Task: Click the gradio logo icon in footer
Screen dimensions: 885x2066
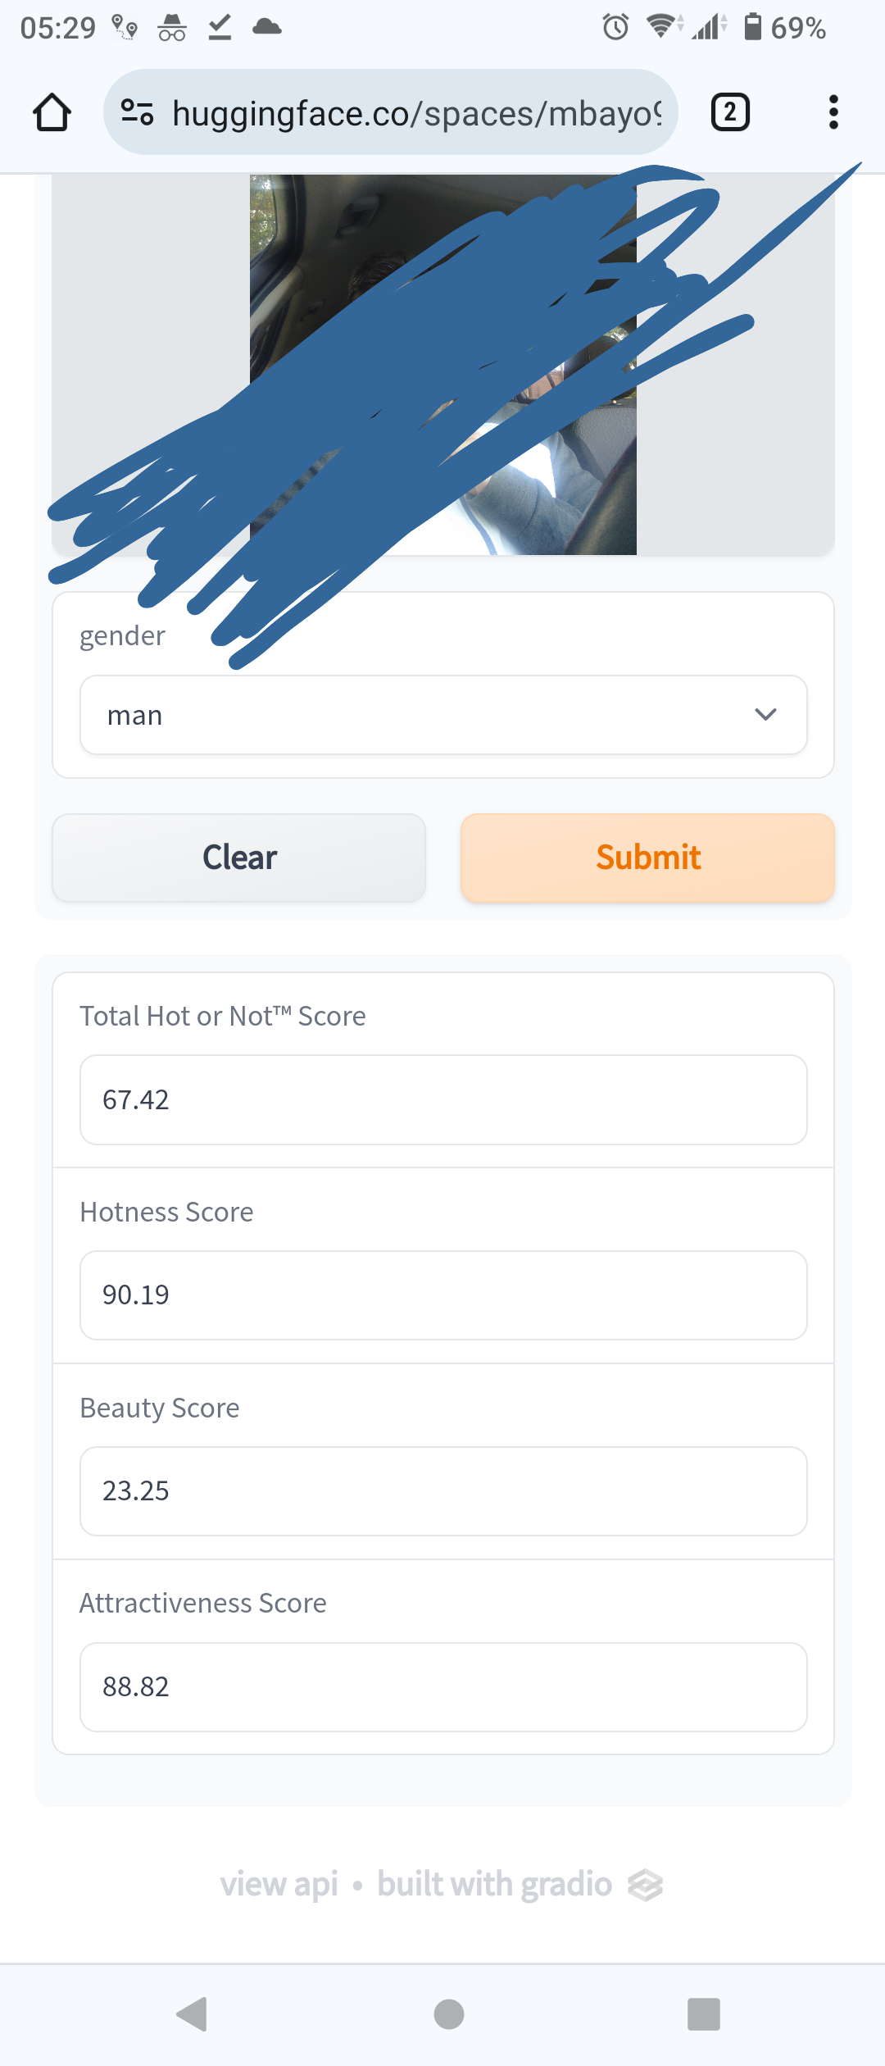Action: pyautogui.click(x=645, y=1885)
